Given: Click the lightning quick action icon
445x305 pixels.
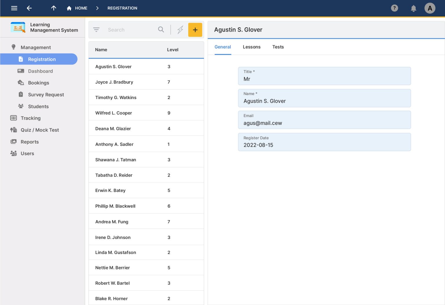Looking at the screenshot, I should [180, 30].
